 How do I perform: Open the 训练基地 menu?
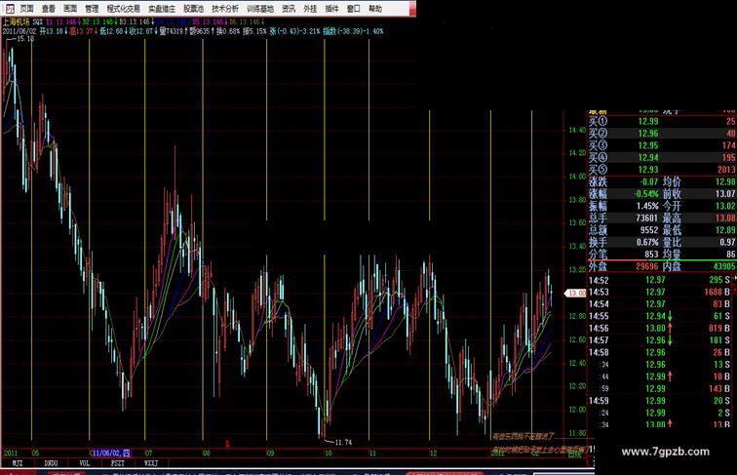[260, 9]
